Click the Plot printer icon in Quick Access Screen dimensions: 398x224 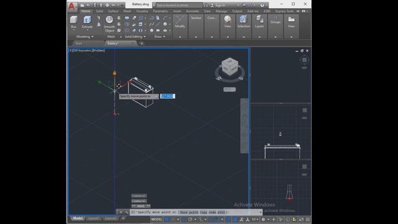point(108,5)
